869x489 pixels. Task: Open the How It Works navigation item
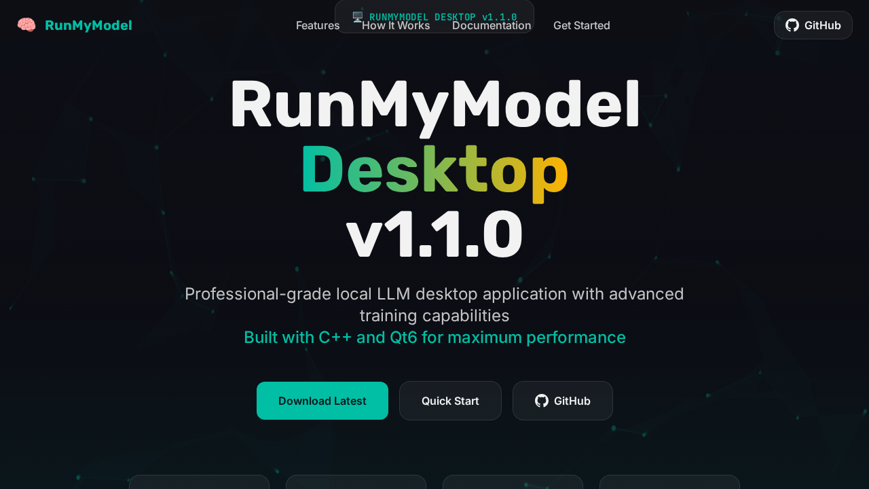pos(396,25)
